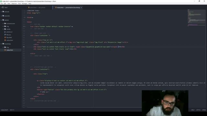Click the img src code line
This screenshot has width=207, height=116.
[82, 42]
